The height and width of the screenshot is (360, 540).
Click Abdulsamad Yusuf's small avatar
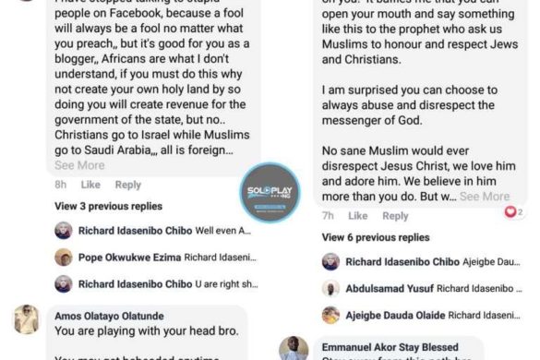coord(330,288)
